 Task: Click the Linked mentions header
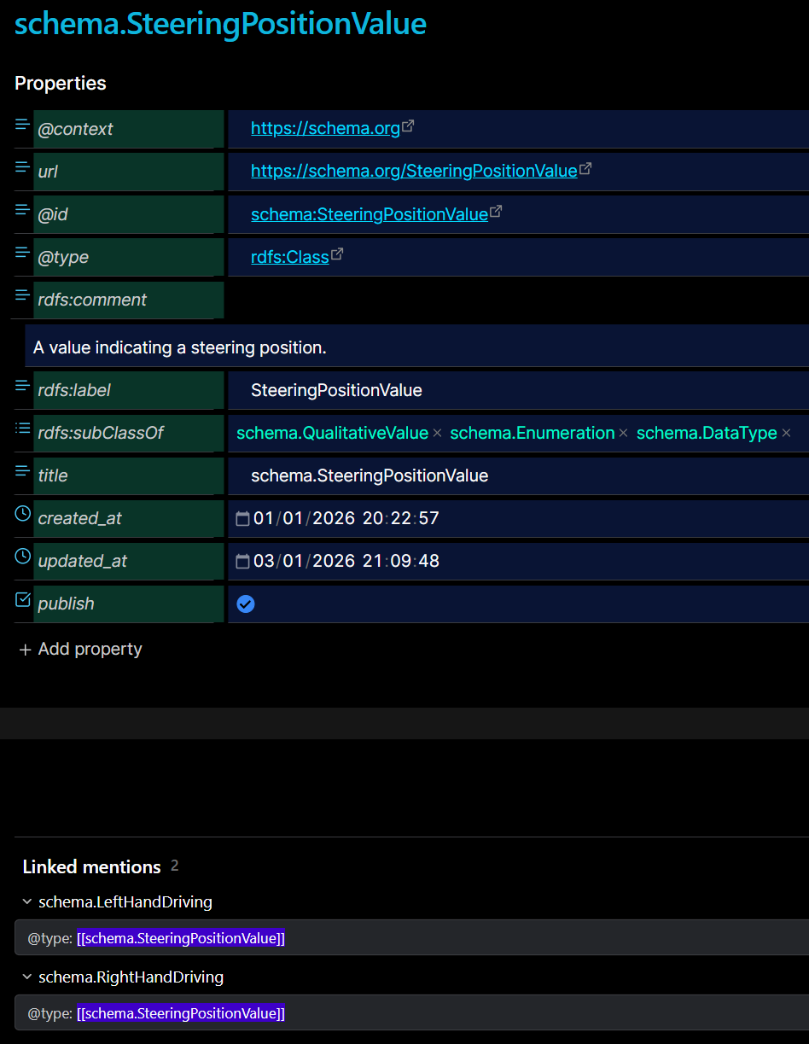pos(91,866)
